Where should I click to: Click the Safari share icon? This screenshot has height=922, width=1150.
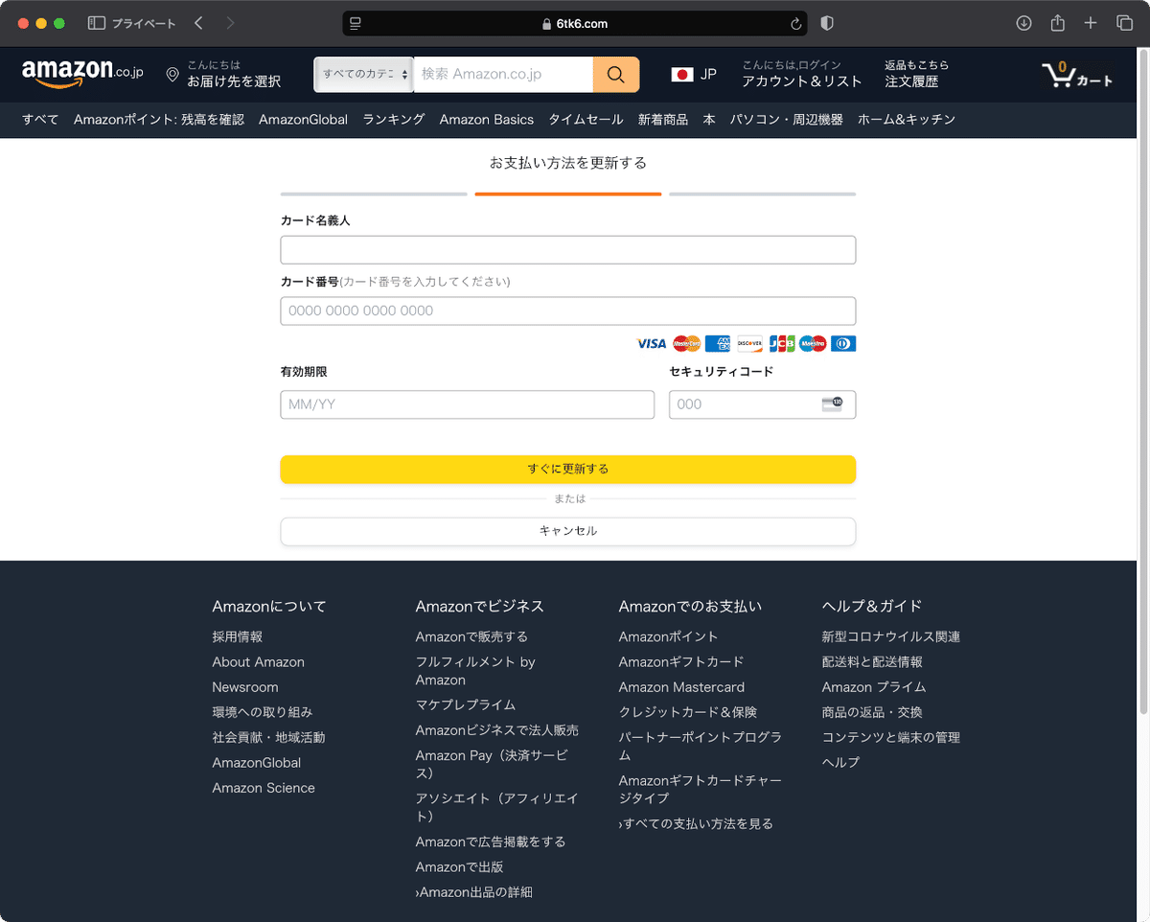pyautogui.click(x=1058, y=23)
